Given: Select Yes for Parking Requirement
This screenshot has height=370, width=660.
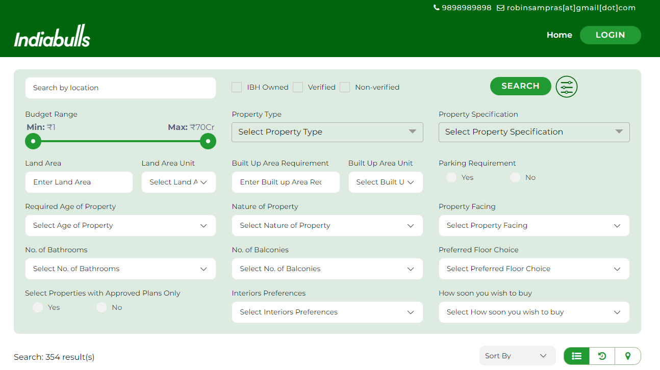Looking at the screenshot, I should click(x=451, y=177).
